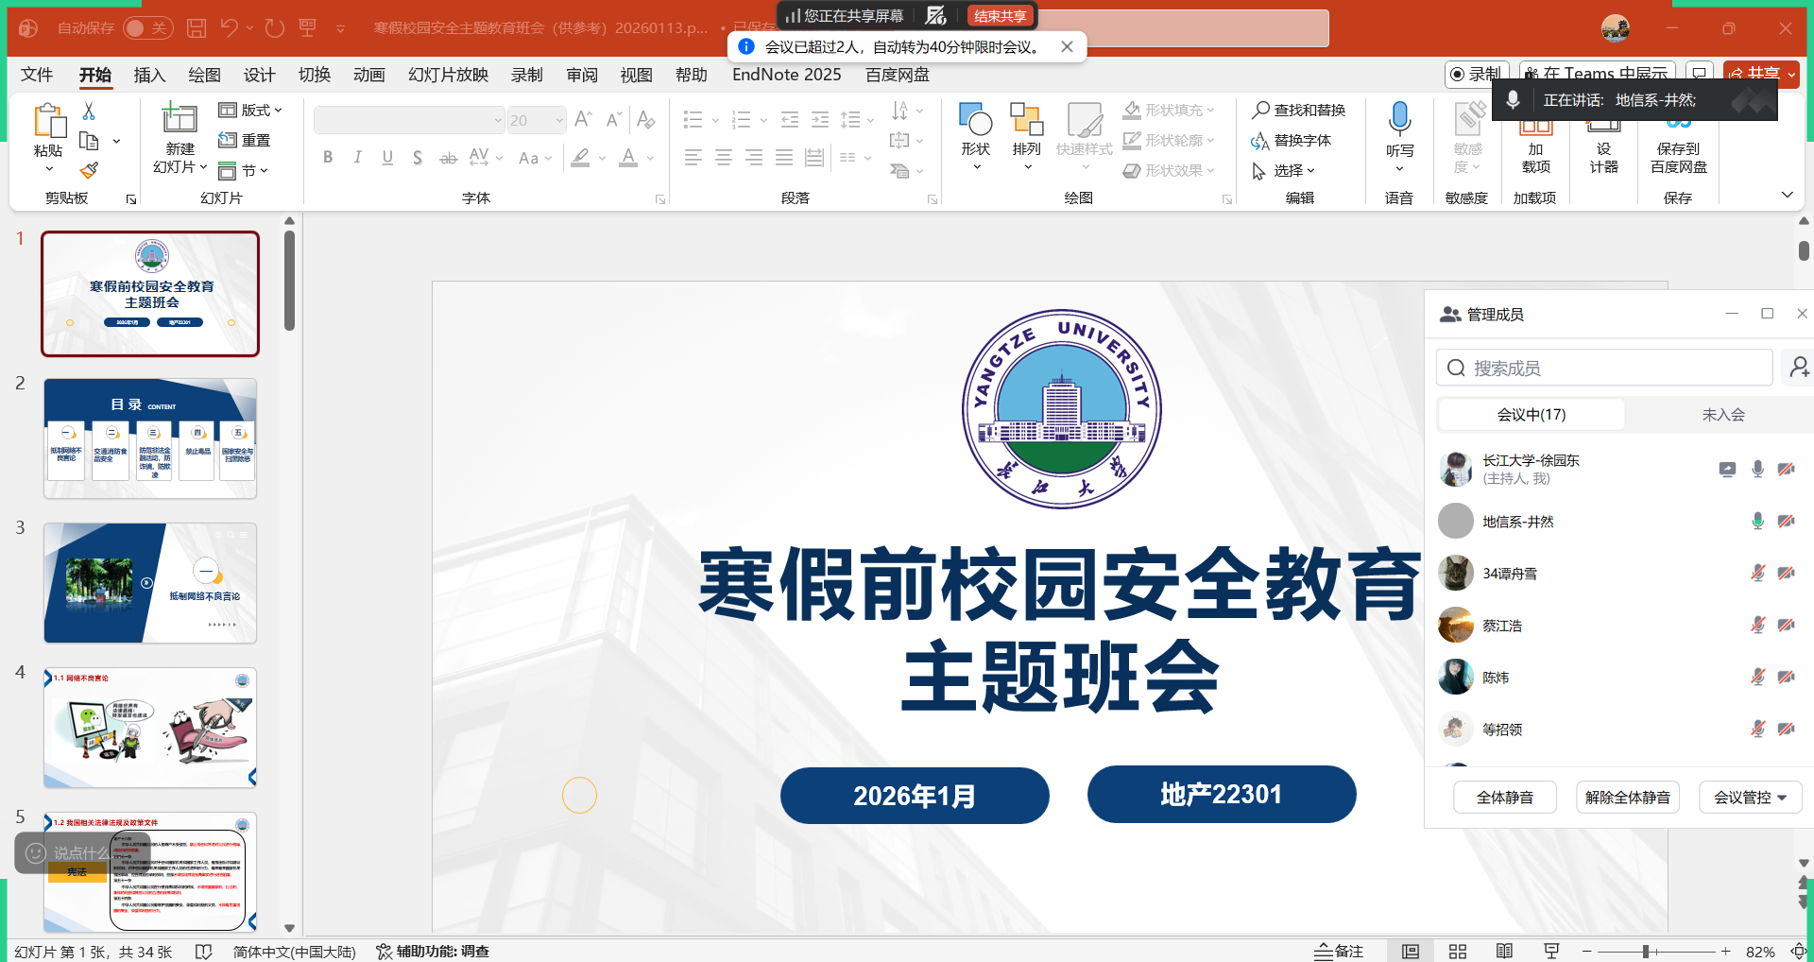Open the 形状 shapes gallery
The image size is (1814, 962).
click(975, 121)
